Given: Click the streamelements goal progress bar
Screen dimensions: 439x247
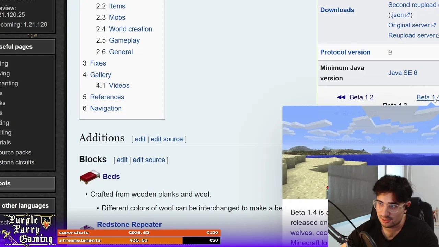Looking at the screenshot, I should click(139, 240).
